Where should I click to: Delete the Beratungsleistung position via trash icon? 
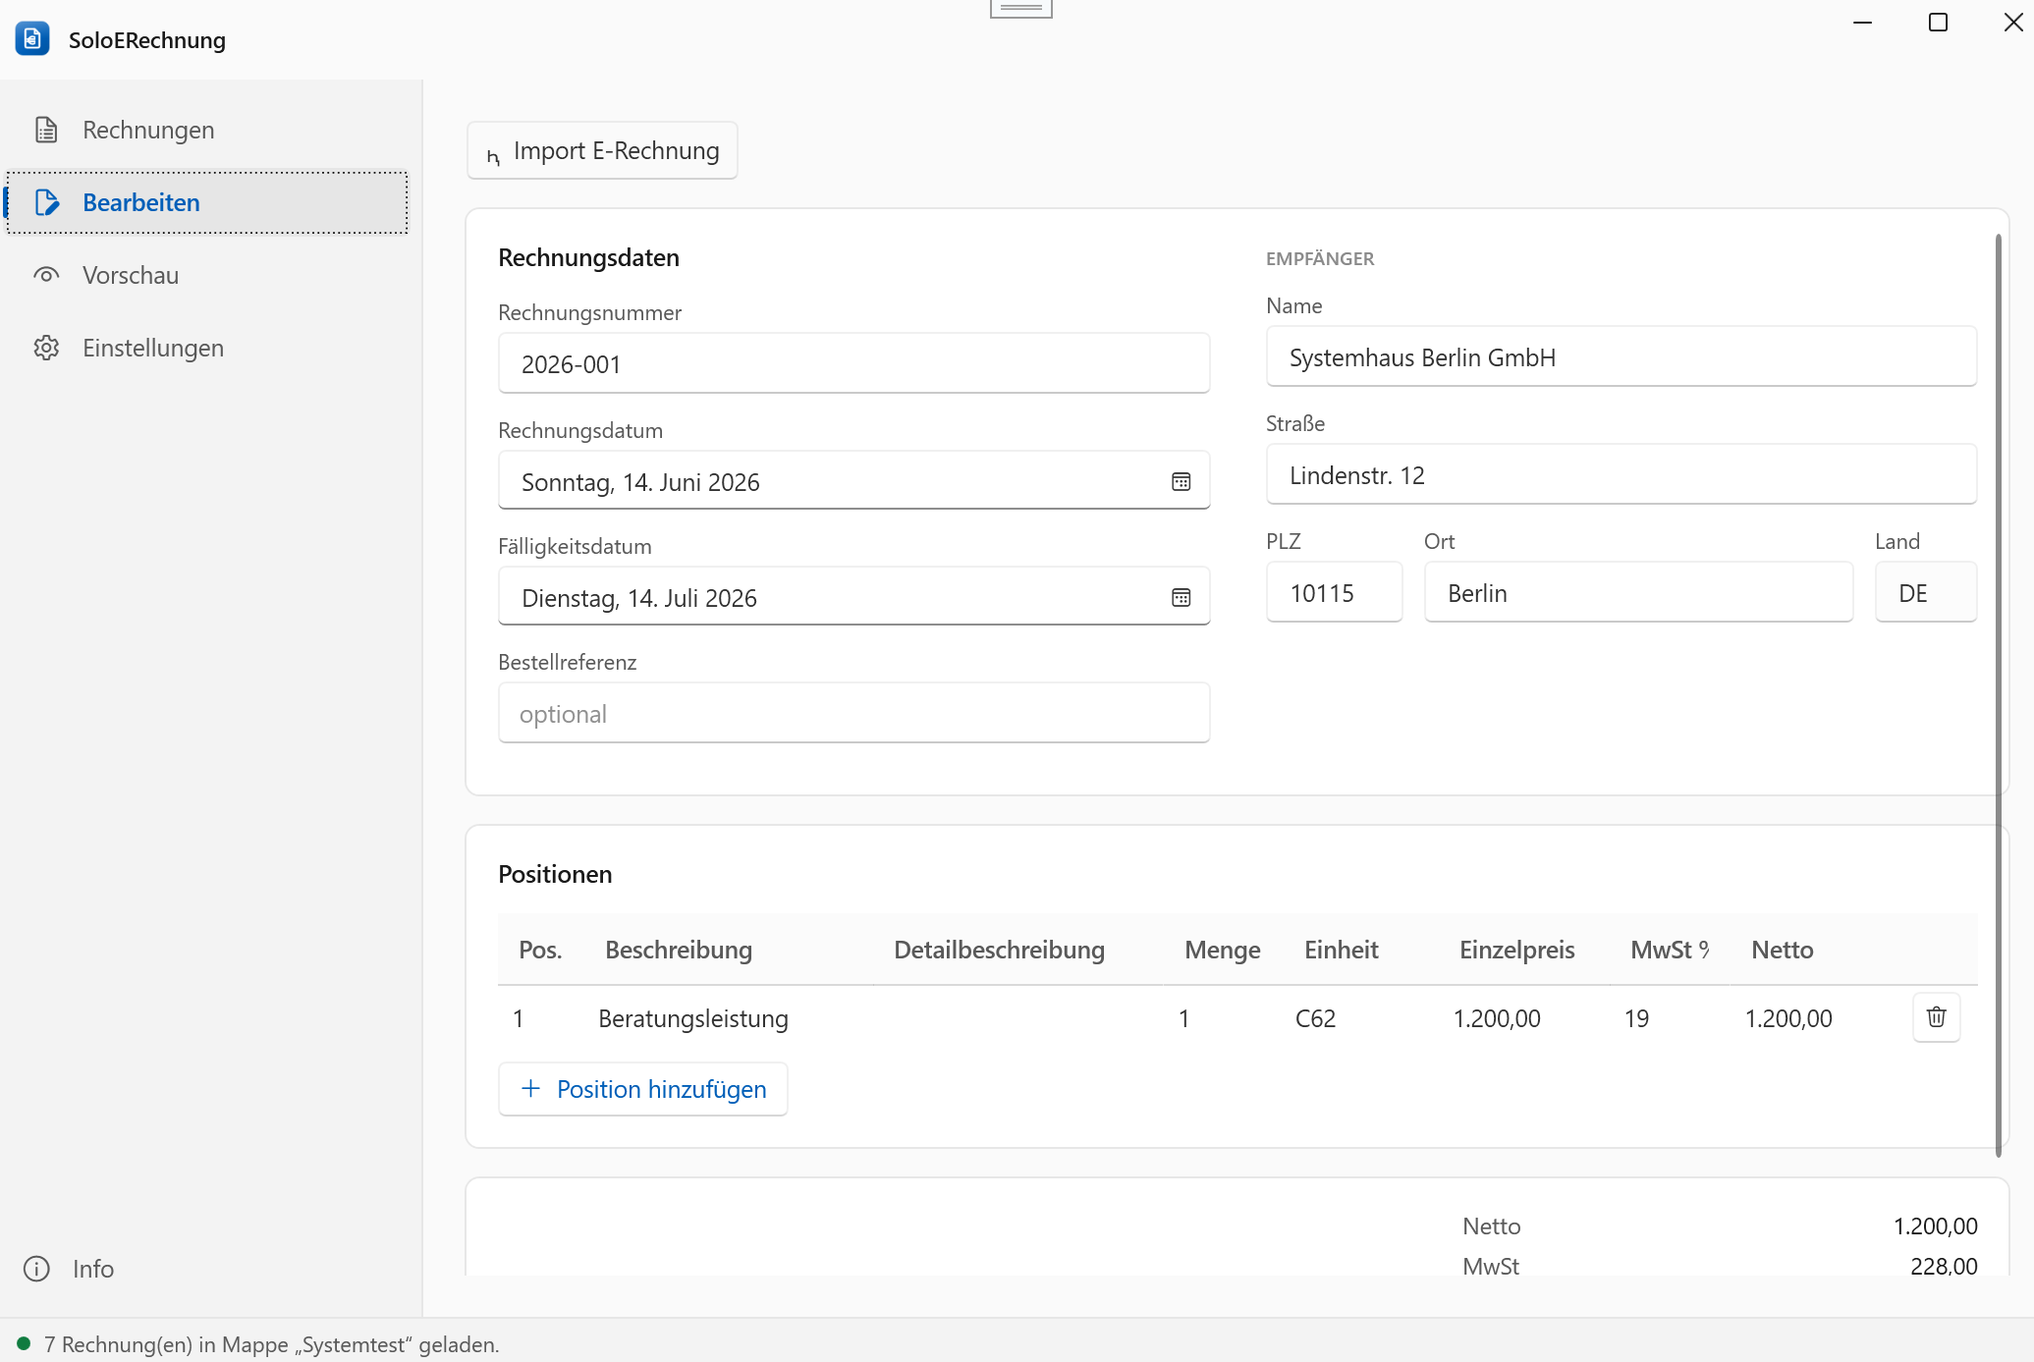coord(1936,1017)
